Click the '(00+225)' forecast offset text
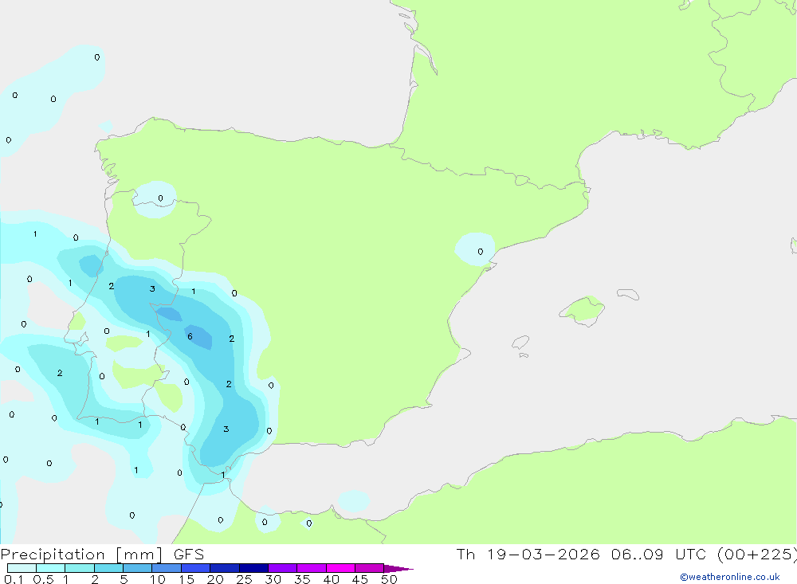The width and height of the screenshot is (797, 584). 757,555
